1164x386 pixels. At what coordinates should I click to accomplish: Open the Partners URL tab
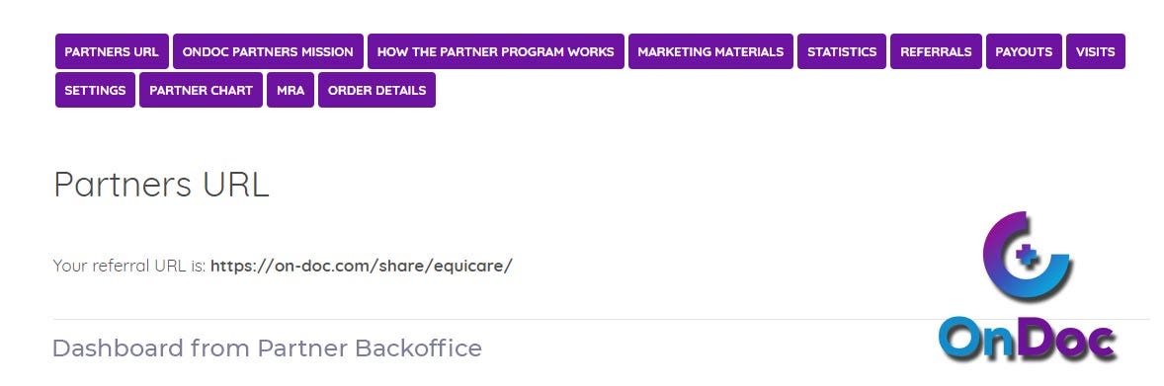click(112, 51)
